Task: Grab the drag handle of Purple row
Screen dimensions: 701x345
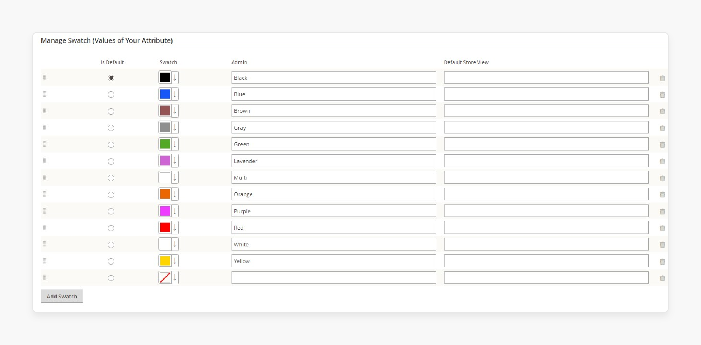Action: click(45, 211)
